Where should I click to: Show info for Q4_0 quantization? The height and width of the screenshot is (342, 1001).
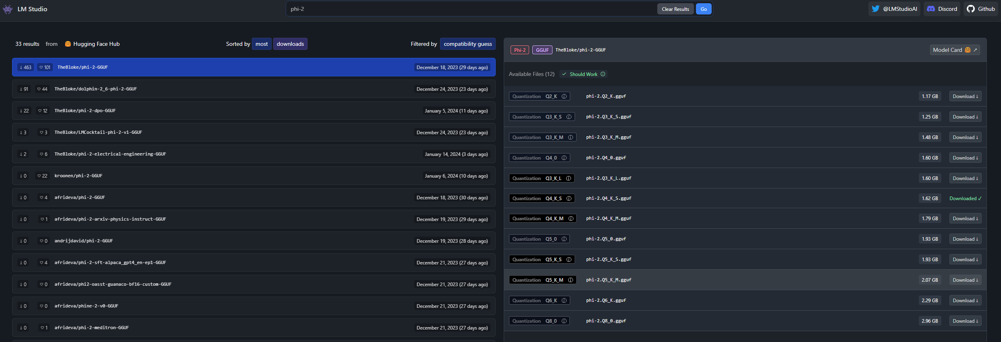[564, 158]
